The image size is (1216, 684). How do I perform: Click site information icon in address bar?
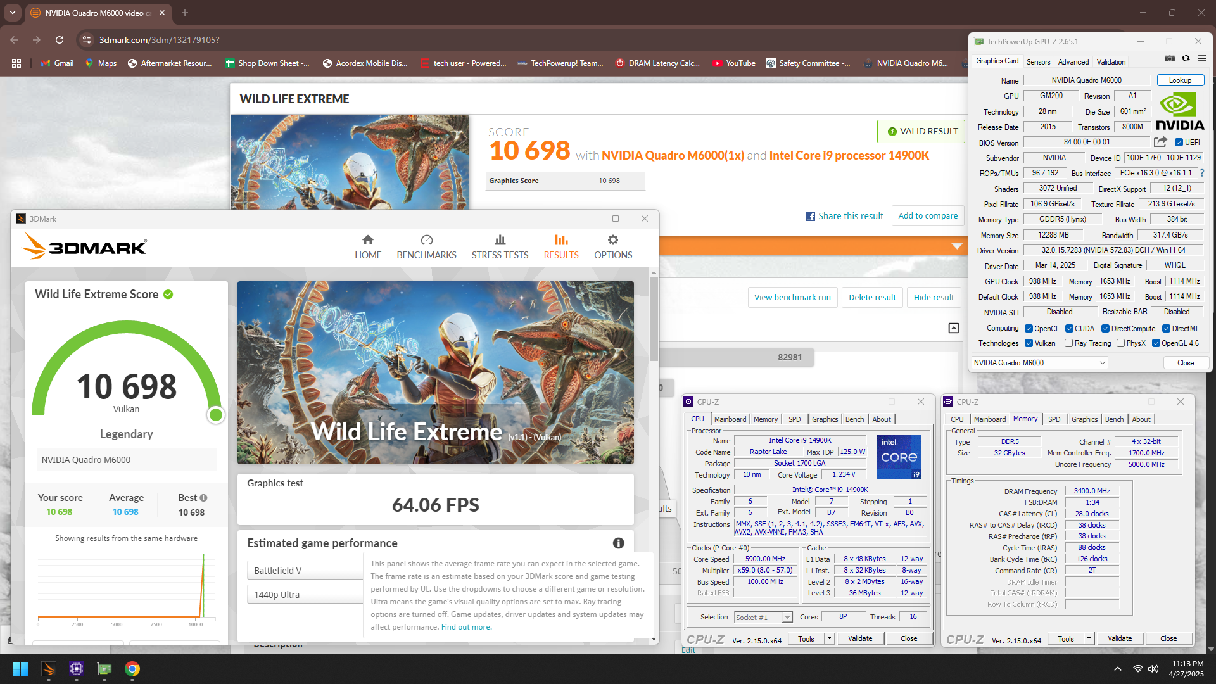point(87,40)
